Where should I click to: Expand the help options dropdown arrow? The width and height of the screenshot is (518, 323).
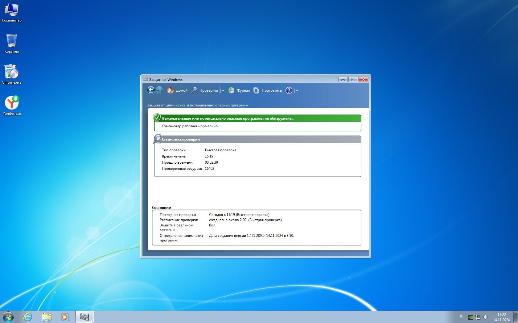(x=297, y=91)
